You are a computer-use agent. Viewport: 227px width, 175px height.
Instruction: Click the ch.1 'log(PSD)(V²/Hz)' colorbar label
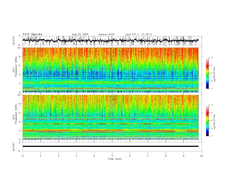point(215,75)
